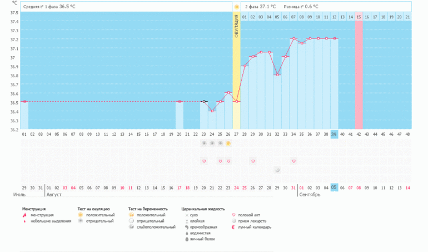This screenshot has height=252, width=428.
Task: Click the яичный белок legend icon
Action: pos(186,239)
